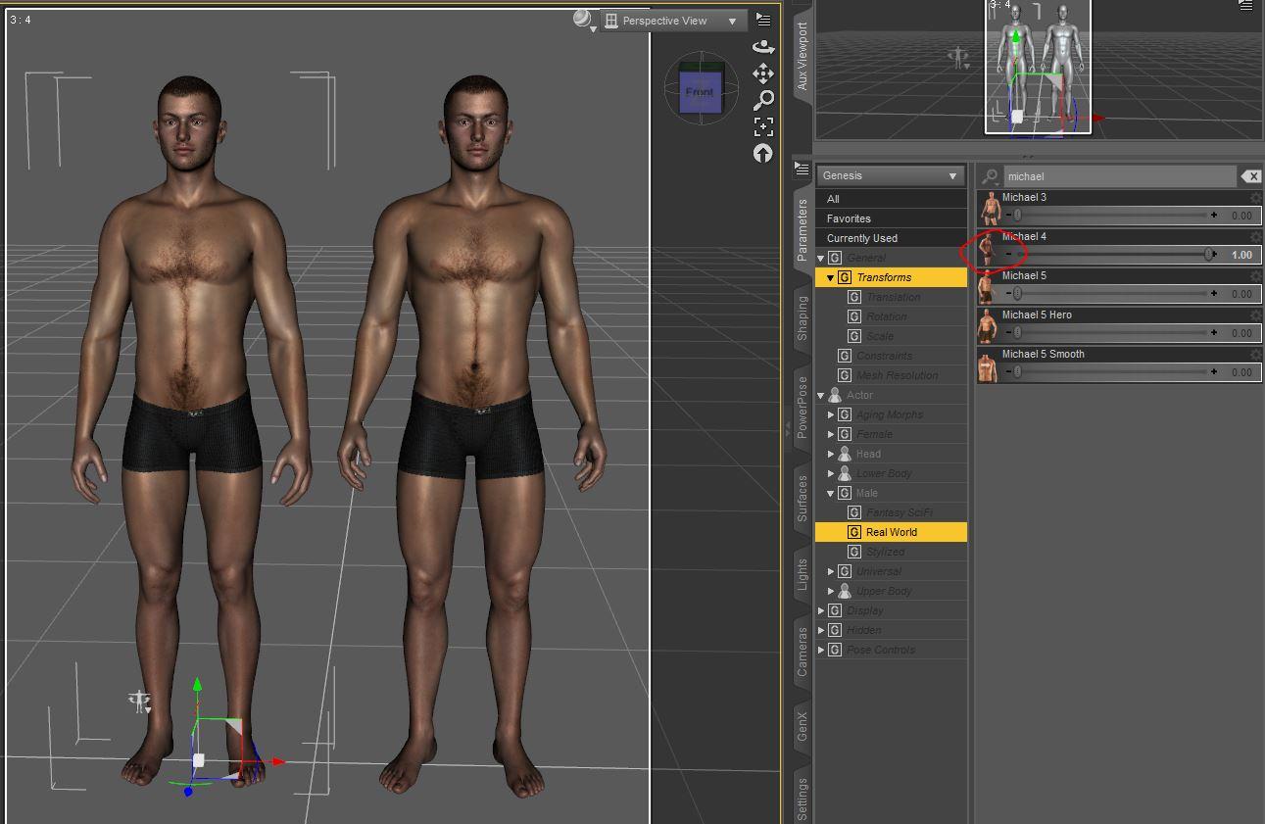Clear the michael search text
The image size is (1265, 824).
click(x=1250, y=176)
